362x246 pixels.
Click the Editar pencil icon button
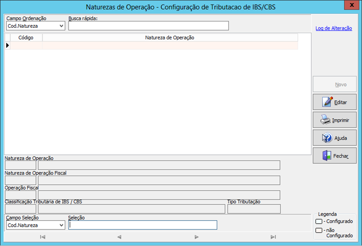(x=328, y=102)
